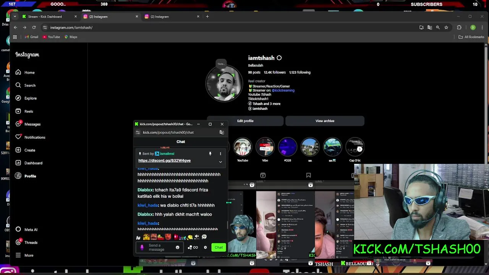Click the Kick chat vertical scrollbar
This screenshot has height=275, width=489.
227,225
